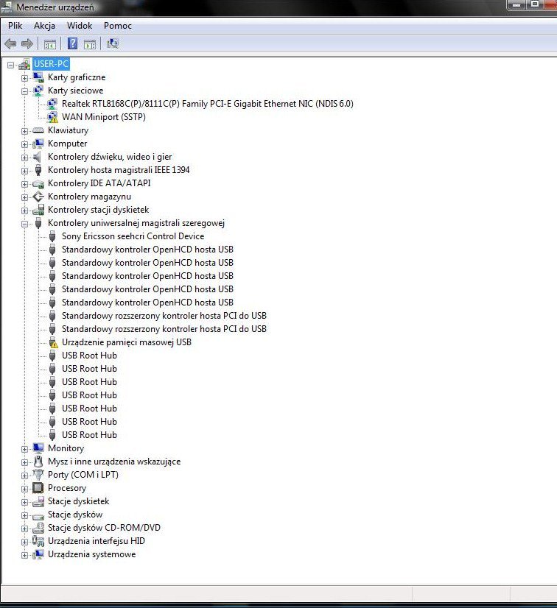The width and height of the screenshot is (557, 608).
Task: Click the Stacje dysków CD-ROM/DVD icon
Action: 38,528
